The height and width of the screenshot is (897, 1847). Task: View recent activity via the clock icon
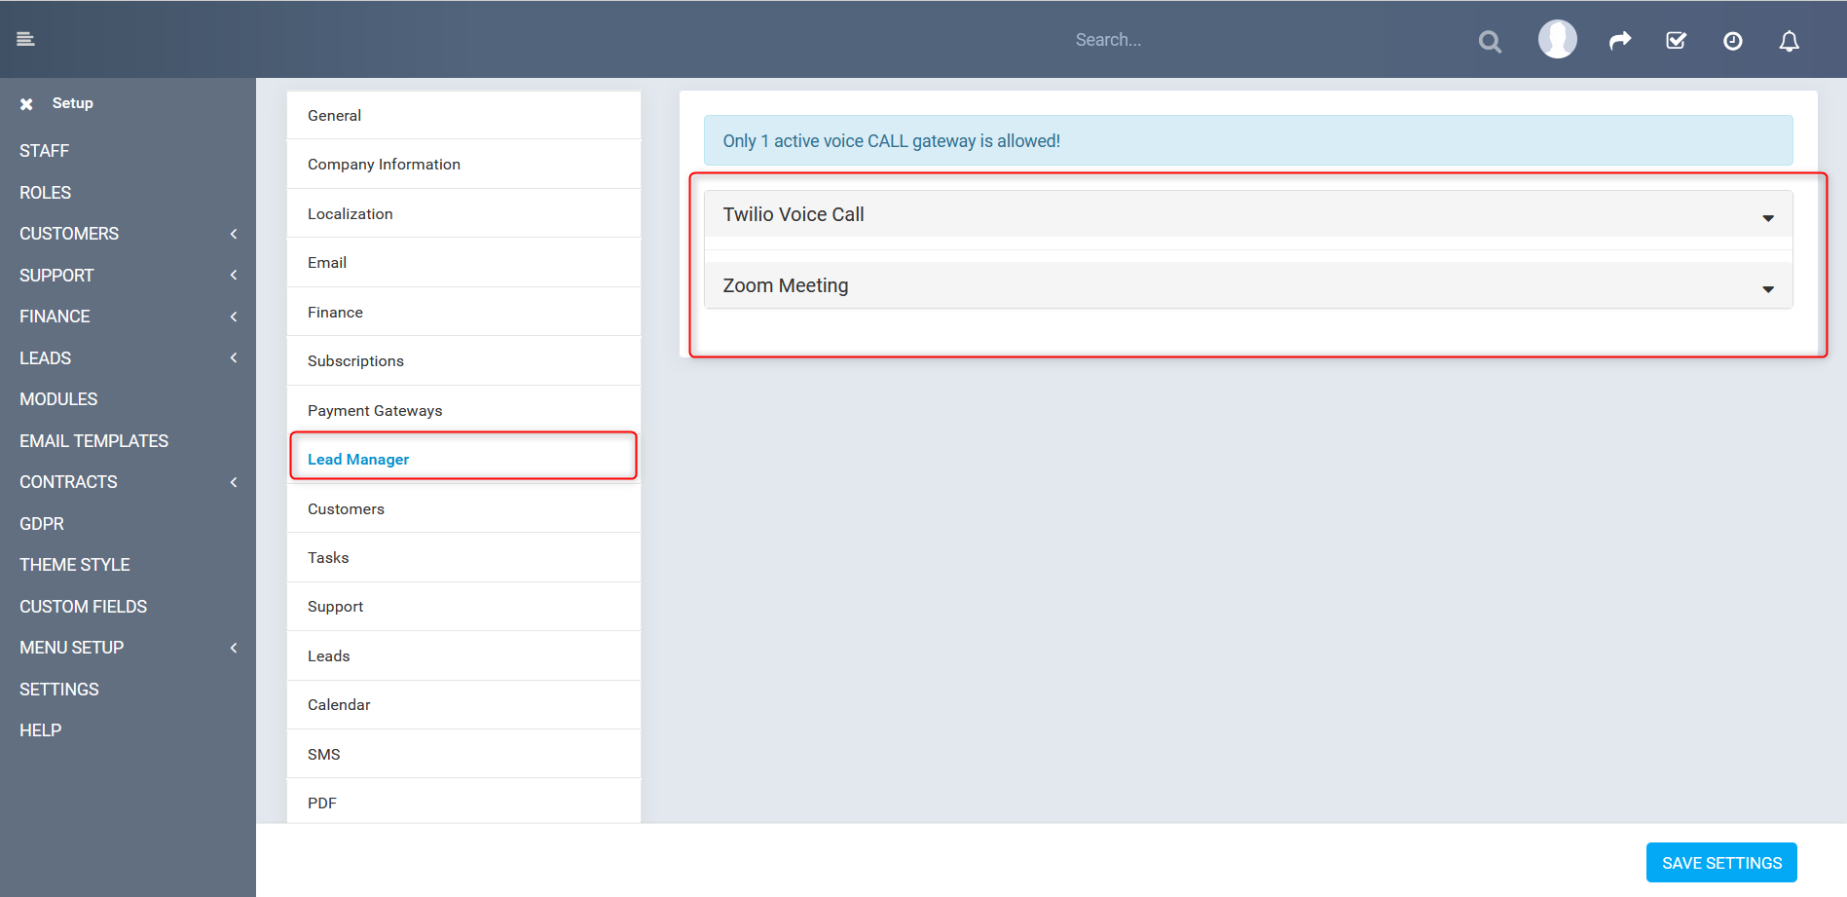pos(1732,41)
